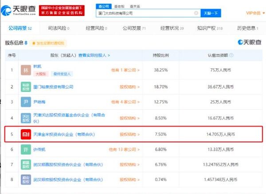Open the 知识产权 tab
266x194 pixels.
pos(210,28)
